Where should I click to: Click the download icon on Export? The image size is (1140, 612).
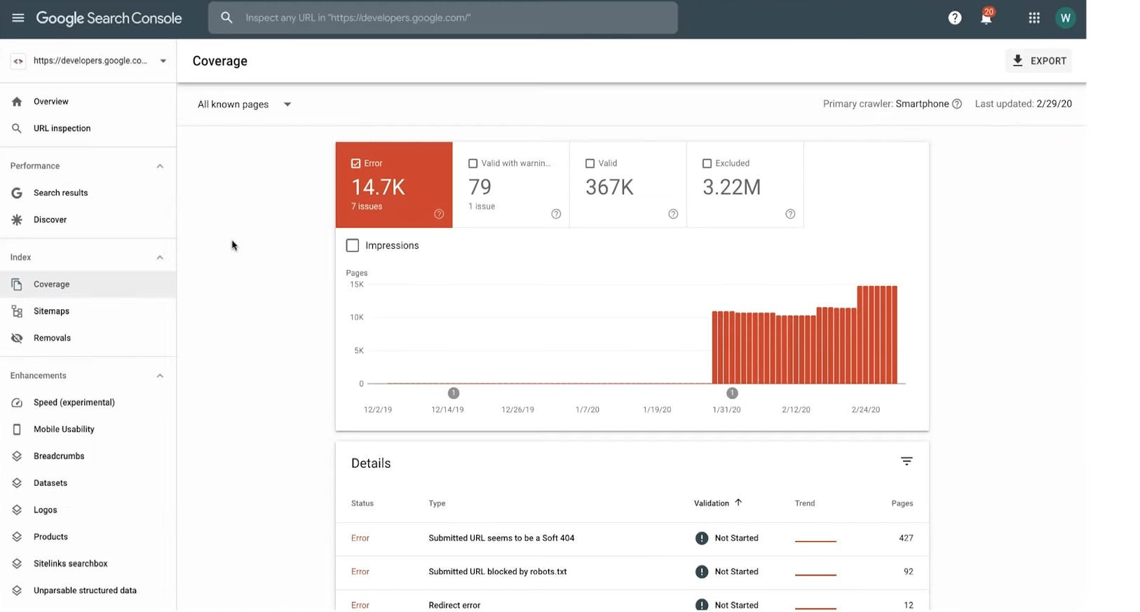point(1018,61)
